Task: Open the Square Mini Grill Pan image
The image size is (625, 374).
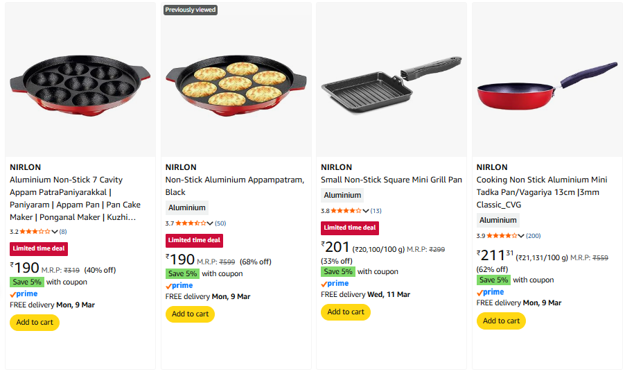Action: 391,79
